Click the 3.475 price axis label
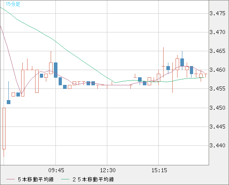This screenshot has width=229, height=185. pyautogui.click(x=217, y=14)
